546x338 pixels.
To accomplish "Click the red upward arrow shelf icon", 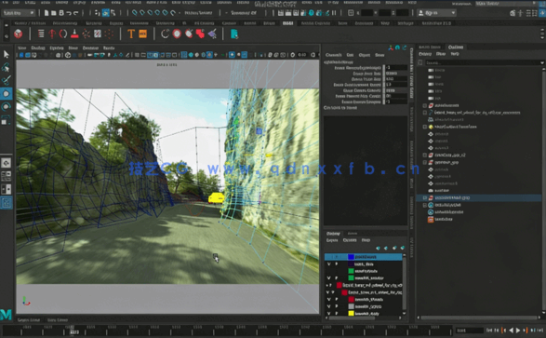I will coord(52,34).
